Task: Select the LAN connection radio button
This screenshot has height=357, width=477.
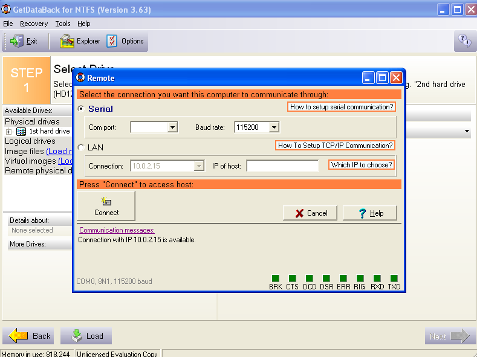Action: [81, 147]
